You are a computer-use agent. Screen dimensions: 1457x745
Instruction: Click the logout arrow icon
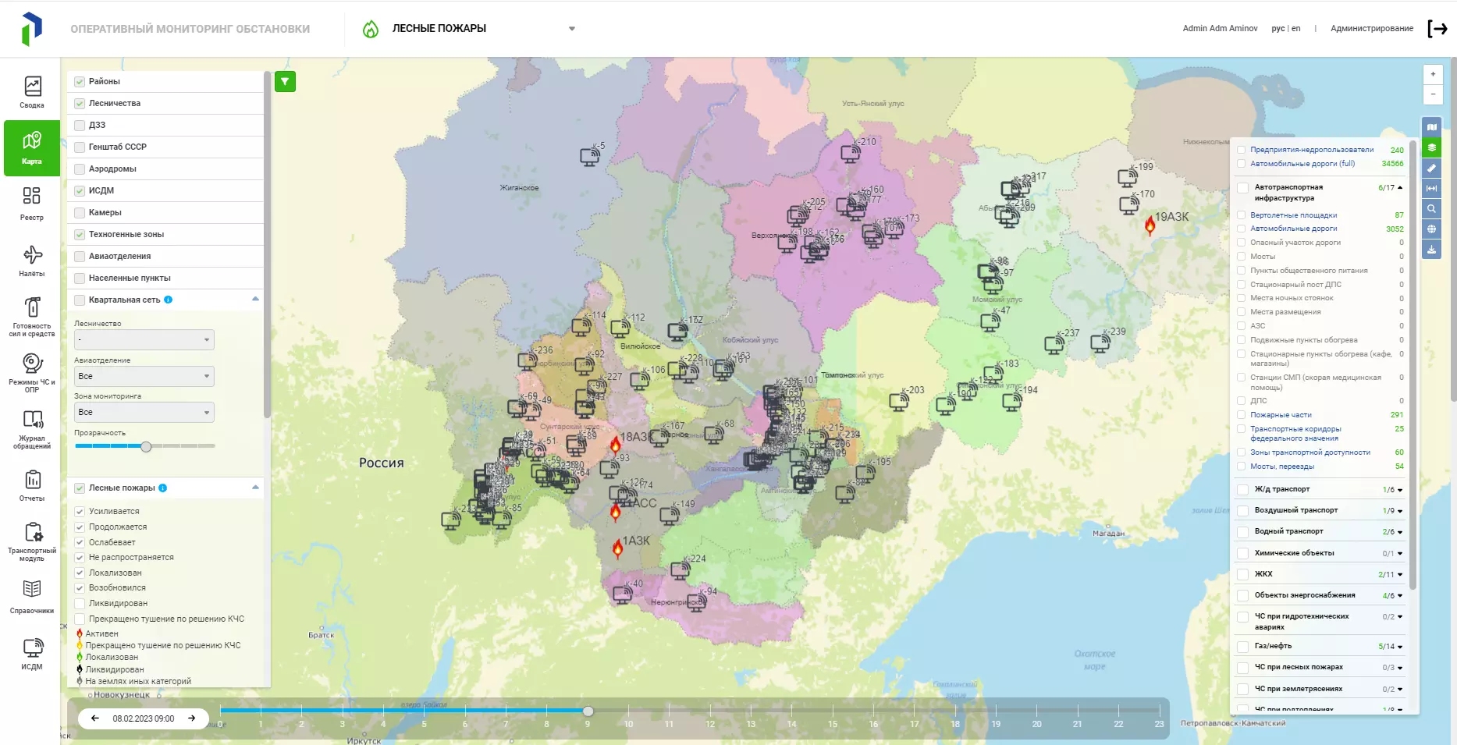[x=1437, y=29]
